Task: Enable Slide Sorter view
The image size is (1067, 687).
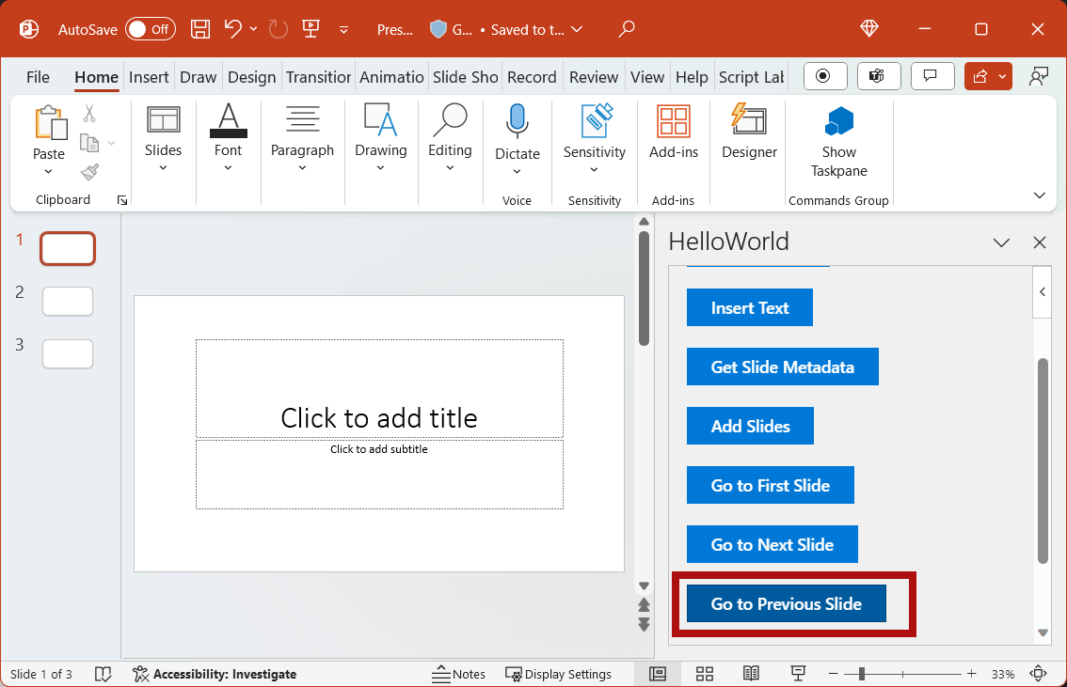Action: 704,674
